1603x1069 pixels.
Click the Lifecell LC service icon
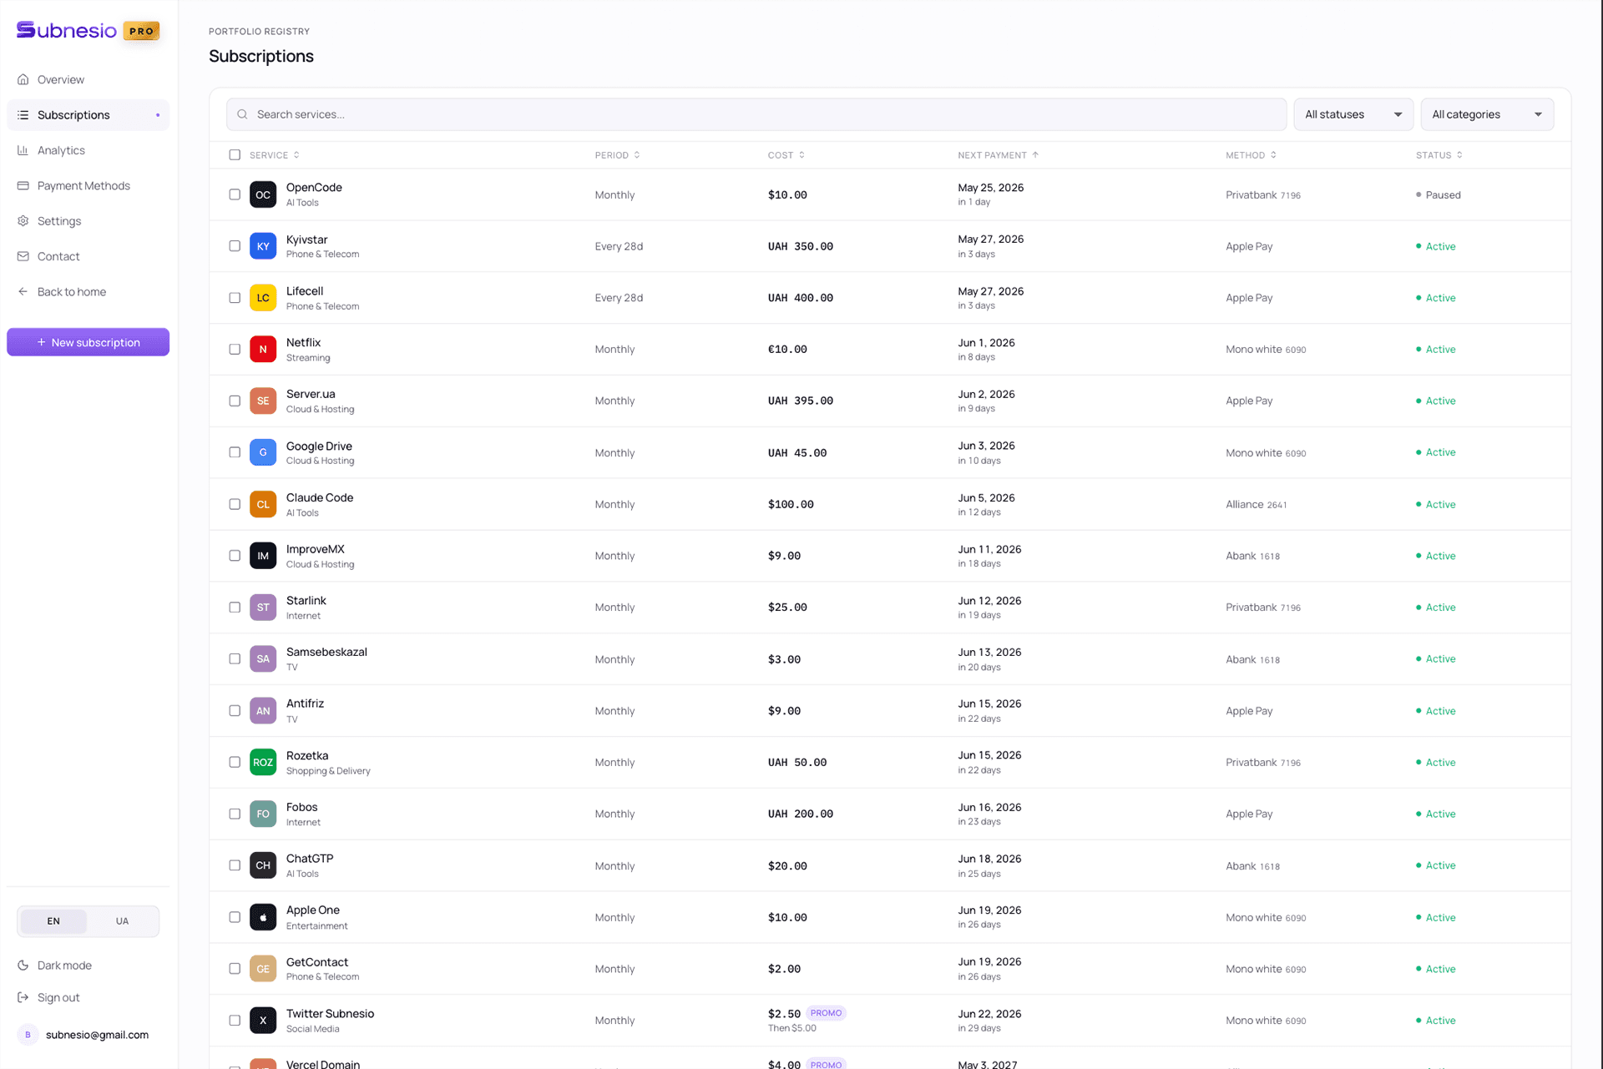[x=263, y=298]
